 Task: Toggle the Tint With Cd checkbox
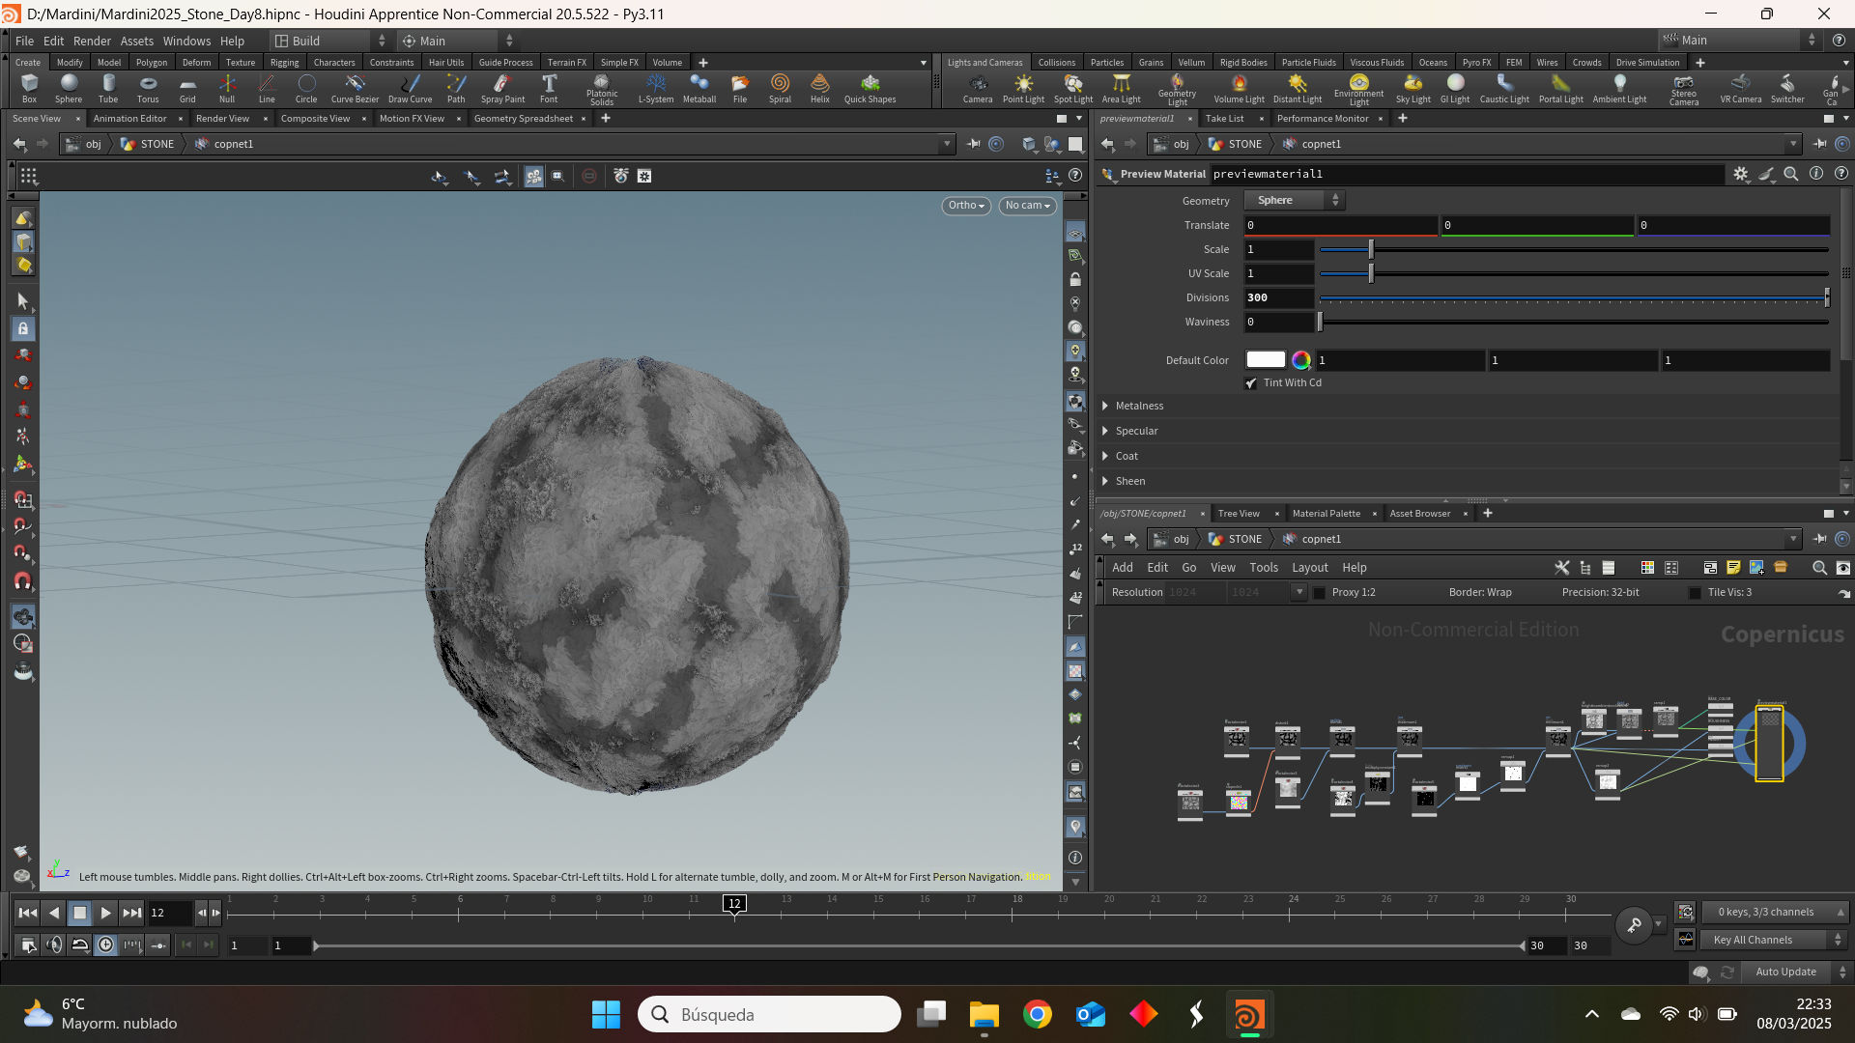[x=1251, y=383]
